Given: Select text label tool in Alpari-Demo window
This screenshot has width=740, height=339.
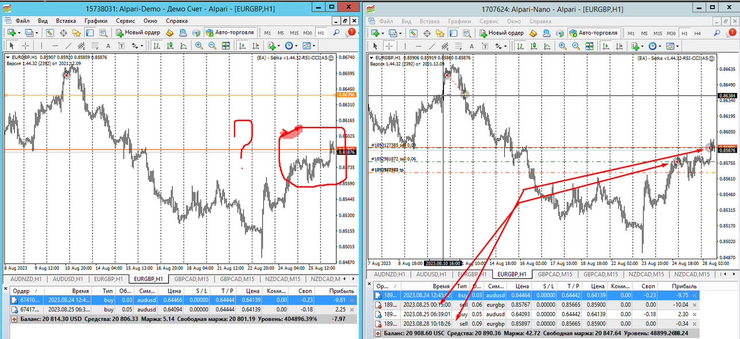Looking at the screenshot, I should click(121, 46).
